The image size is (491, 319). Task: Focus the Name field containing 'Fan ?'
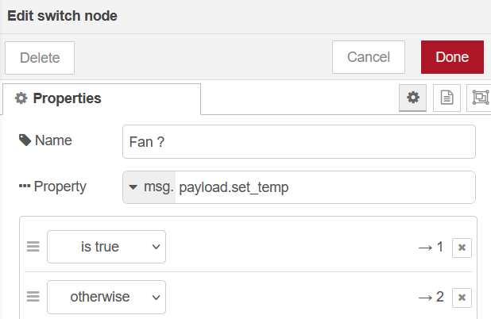pyautogui.click(x=299, y=141)
